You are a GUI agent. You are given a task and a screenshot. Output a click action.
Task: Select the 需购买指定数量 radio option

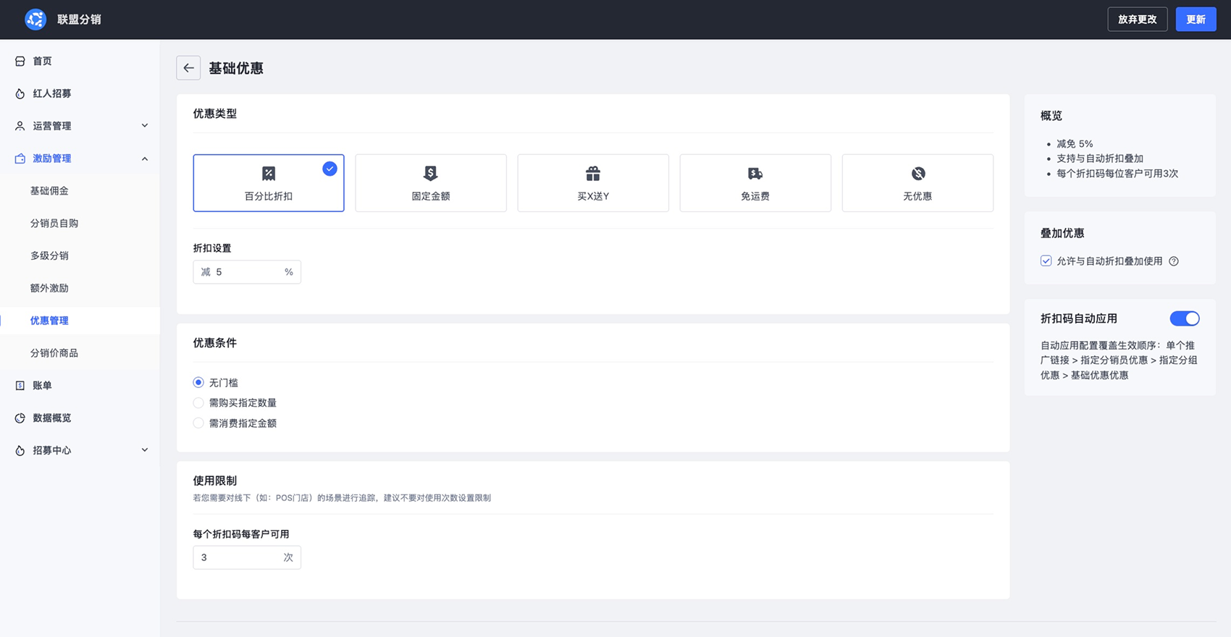tap(198, 402)
